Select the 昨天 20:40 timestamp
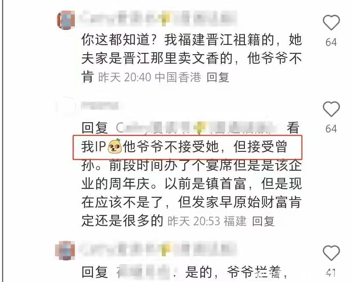This screenshot has width=351, height=282. [x=125, y=77]
